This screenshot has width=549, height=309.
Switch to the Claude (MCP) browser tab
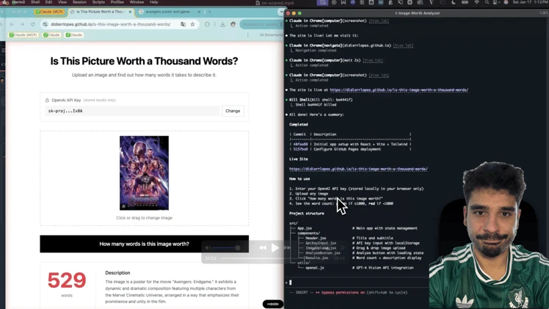(50, 12)
